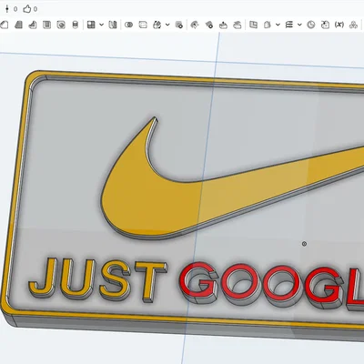Select the Replace face tool
The width and height of the screenshot is (364, 364).
(238, 25)
